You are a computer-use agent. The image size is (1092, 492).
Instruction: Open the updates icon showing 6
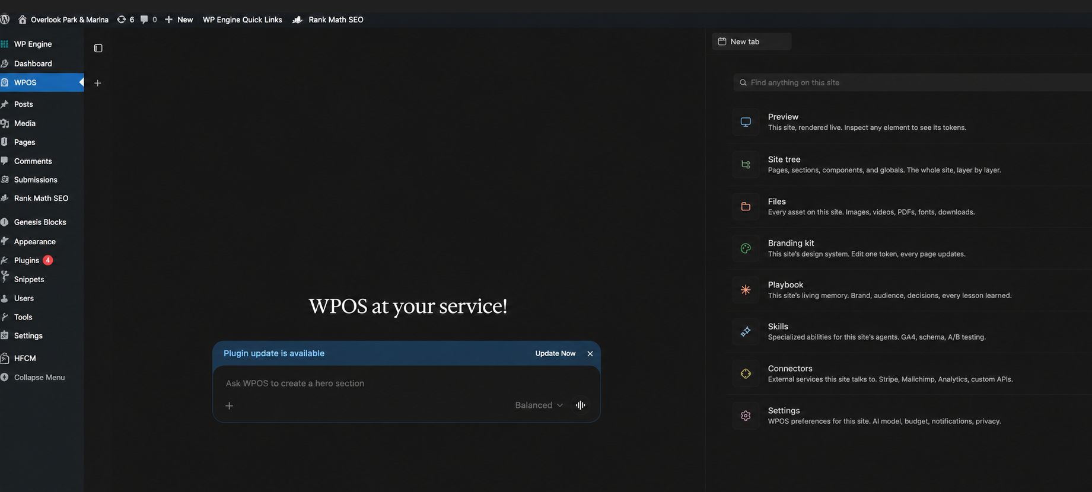pos(121,20)
